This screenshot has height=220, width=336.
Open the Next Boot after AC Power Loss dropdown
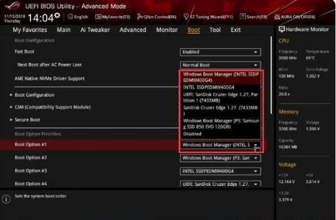[220, 65]
